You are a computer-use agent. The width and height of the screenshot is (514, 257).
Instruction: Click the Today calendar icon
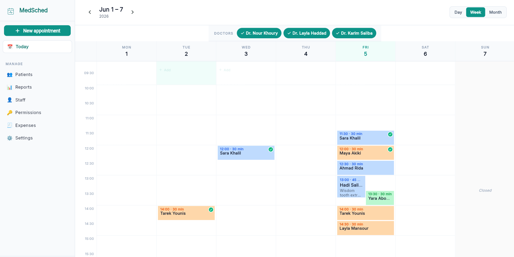(10, 47)
